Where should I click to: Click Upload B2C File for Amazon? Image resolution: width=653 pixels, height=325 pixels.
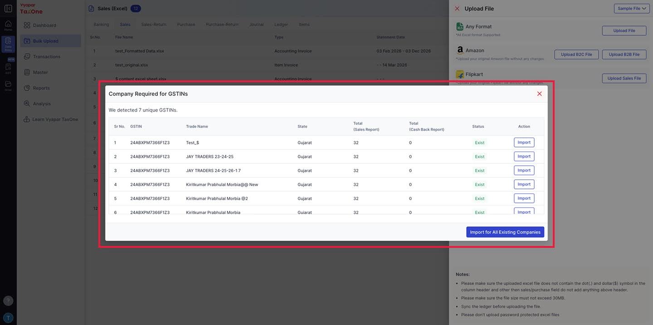tap(576, 54)
